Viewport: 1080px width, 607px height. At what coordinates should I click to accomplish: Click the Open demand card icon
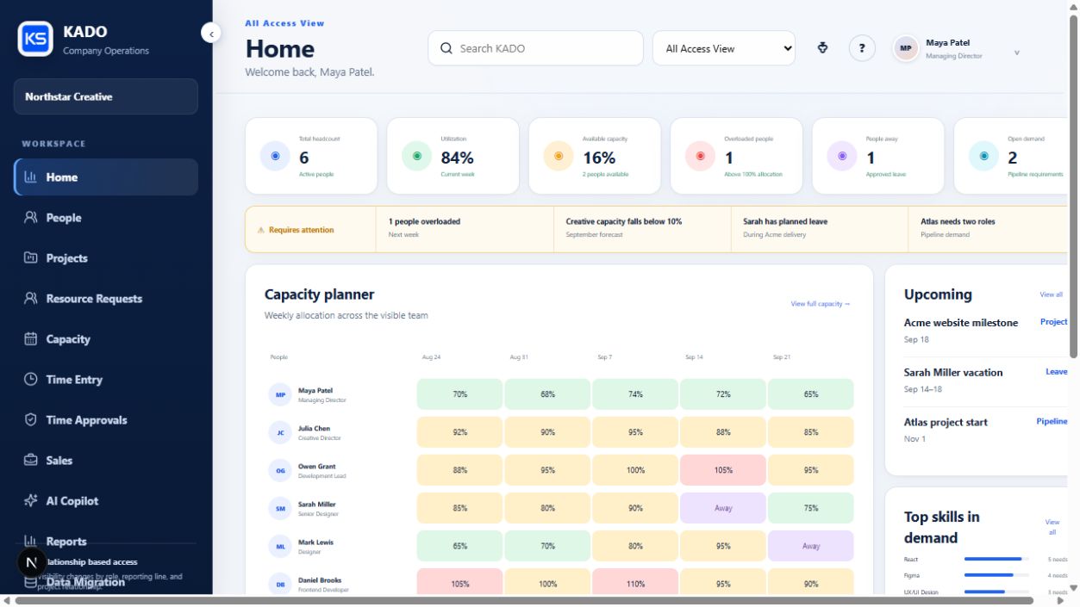tap(983, 156)
